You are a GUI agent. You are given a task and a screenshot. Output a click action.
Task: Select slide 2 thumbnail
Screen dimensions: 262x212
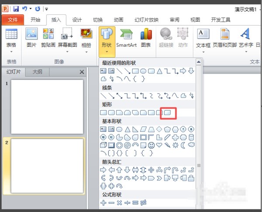pyautogui.click(x=47, y=166)
